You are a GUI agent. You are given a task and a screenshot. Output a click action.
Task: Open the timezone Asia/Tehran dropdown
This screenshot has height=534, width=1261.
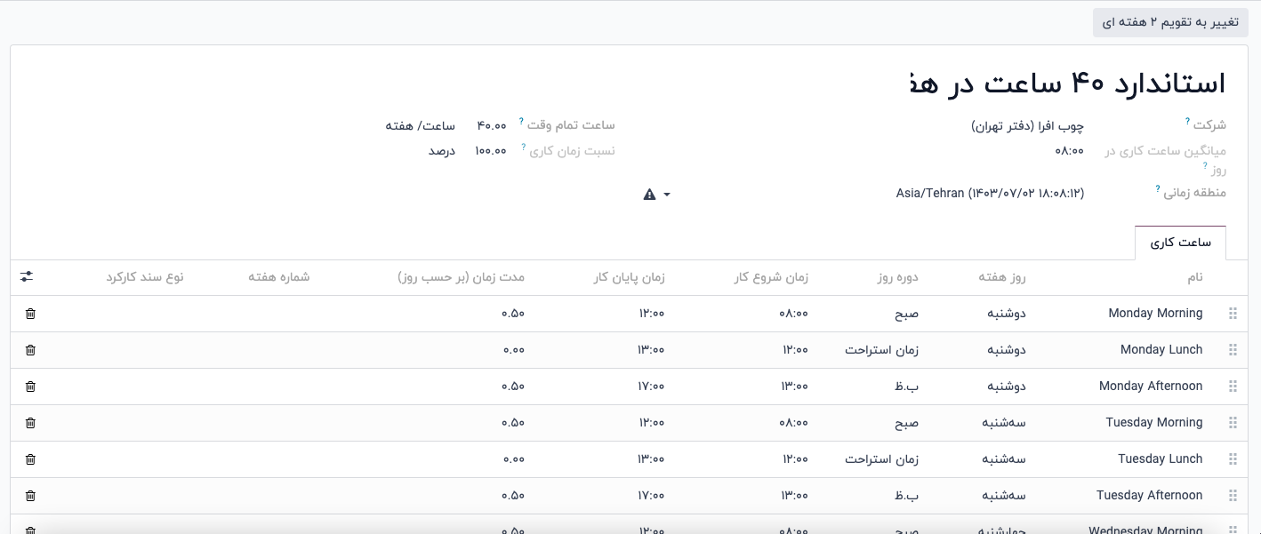[x=990, y=193]
